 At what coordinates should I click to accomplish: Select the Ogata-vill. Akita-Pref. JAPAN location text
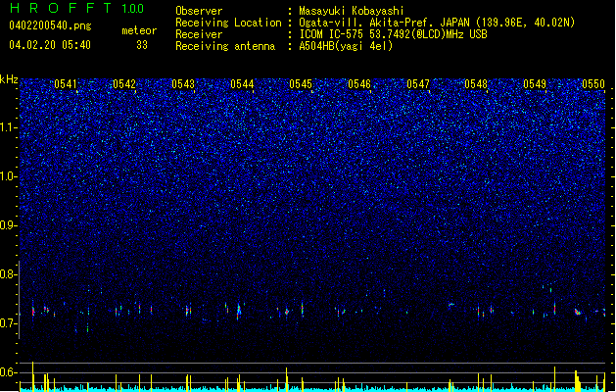(437, 23)
